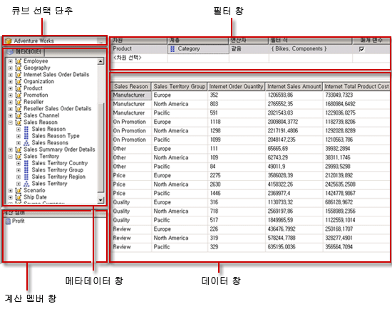This screenshot has height=309, width=392.
Task: Click the value 1446 cell
Action: (x=236, y=194)
